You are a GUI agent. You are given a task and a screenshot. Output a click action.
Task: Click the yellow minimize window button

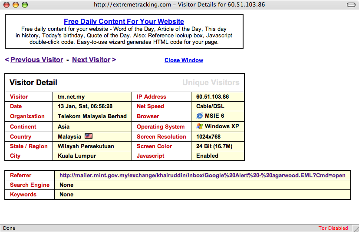coord(16,5)
